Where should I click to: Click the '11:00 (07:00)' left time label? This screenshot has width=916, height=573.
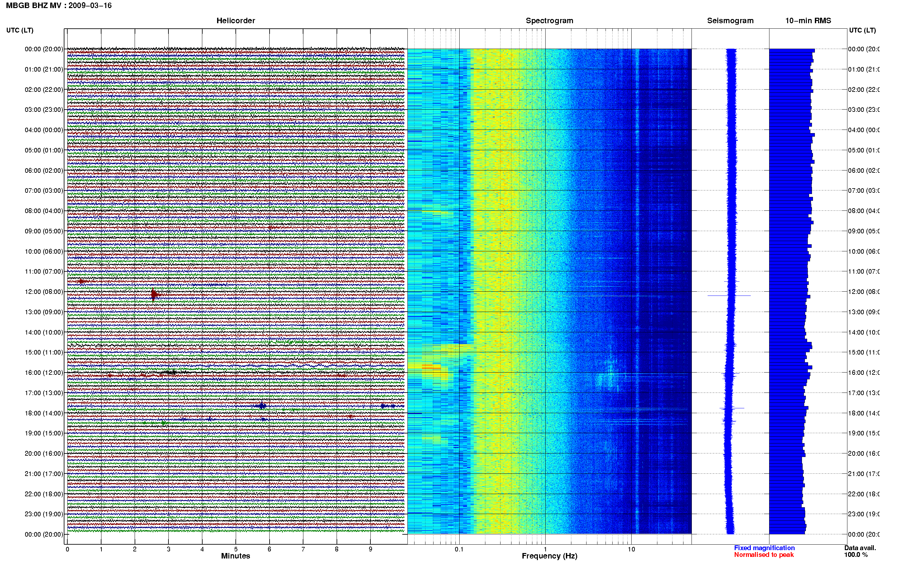tap(44, 271)
